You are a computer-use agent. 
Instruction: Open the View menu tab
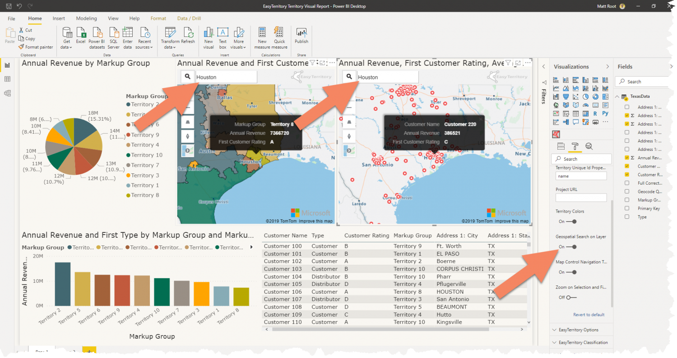[113, 18]
